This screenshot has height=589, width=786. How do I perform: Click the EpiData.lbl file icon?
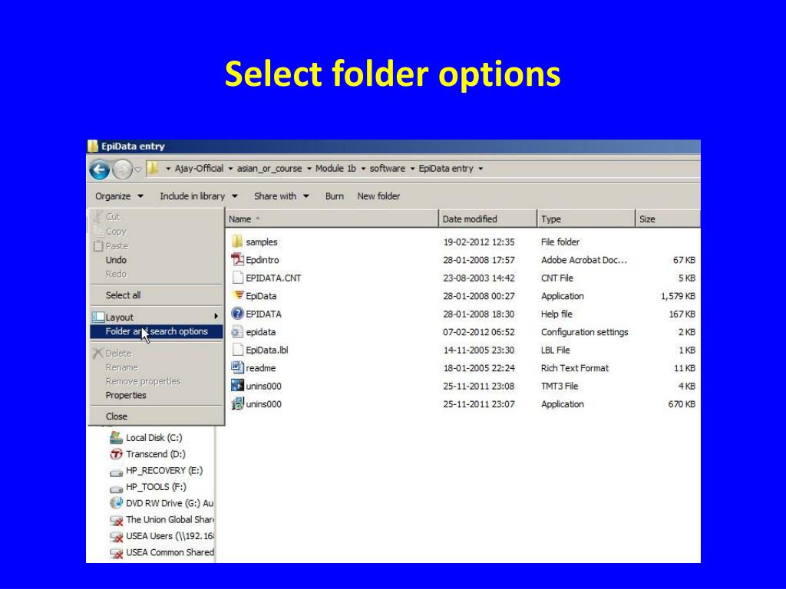238,350
